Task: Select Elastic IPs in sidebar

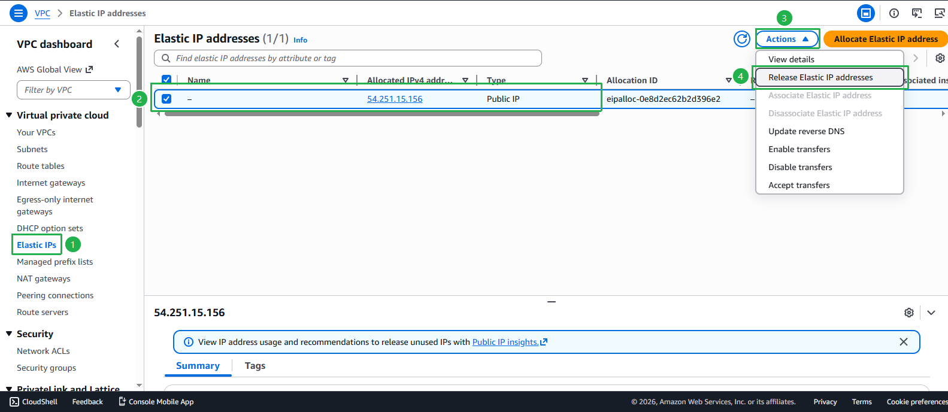Action: [x=37, y=245]
